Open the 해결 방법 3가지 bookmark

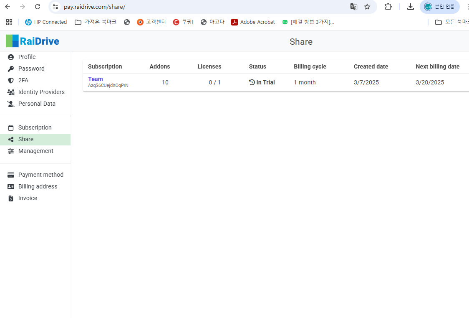tap(308, 22)
